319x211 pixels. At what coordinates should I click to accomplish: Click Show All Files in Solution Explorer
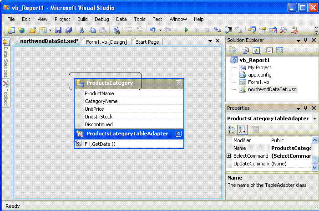pos(246,50)
